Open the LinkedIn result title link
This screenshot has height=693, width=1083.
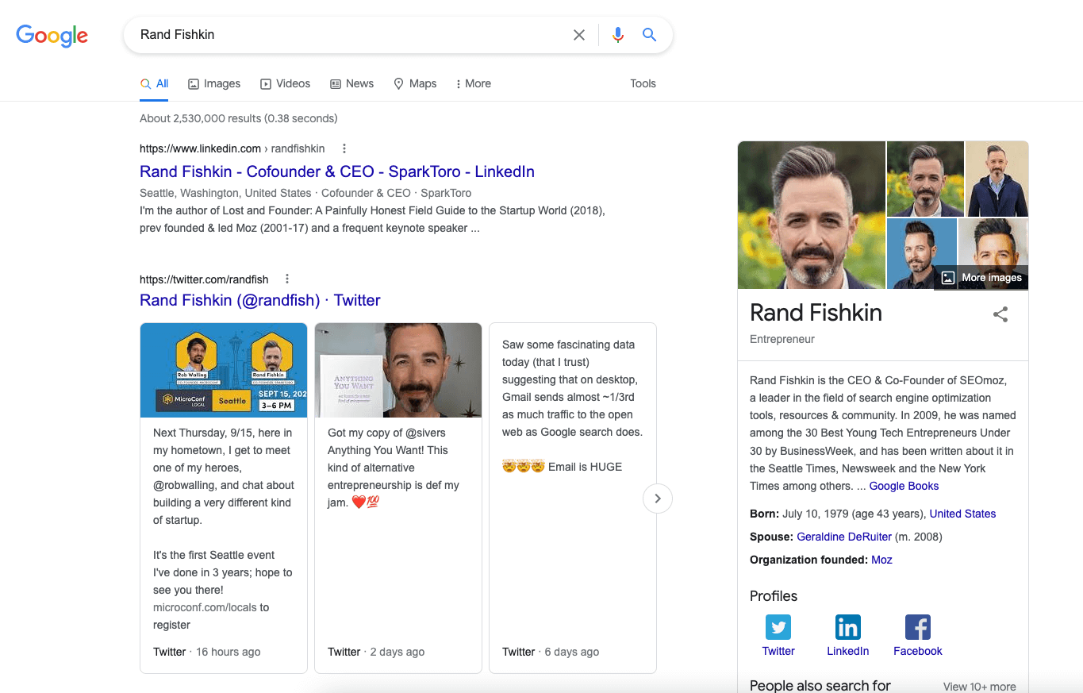point(337,171)
